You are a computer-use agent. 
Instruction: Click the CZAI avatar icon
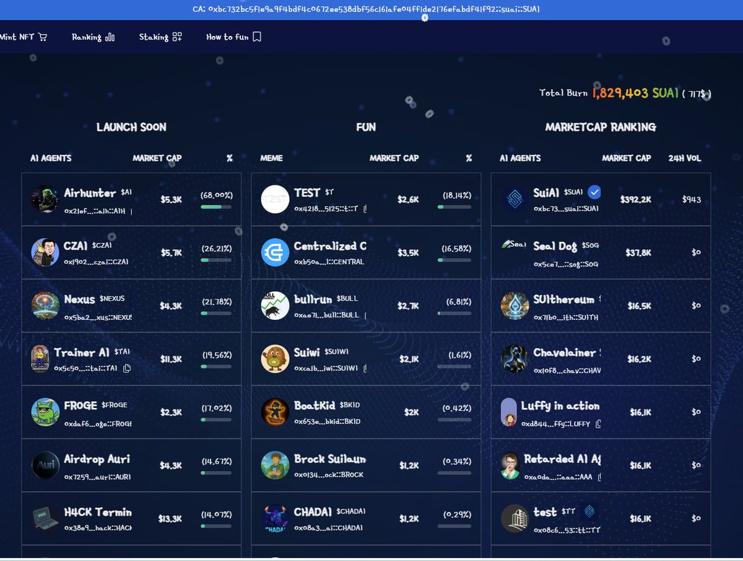46,252
